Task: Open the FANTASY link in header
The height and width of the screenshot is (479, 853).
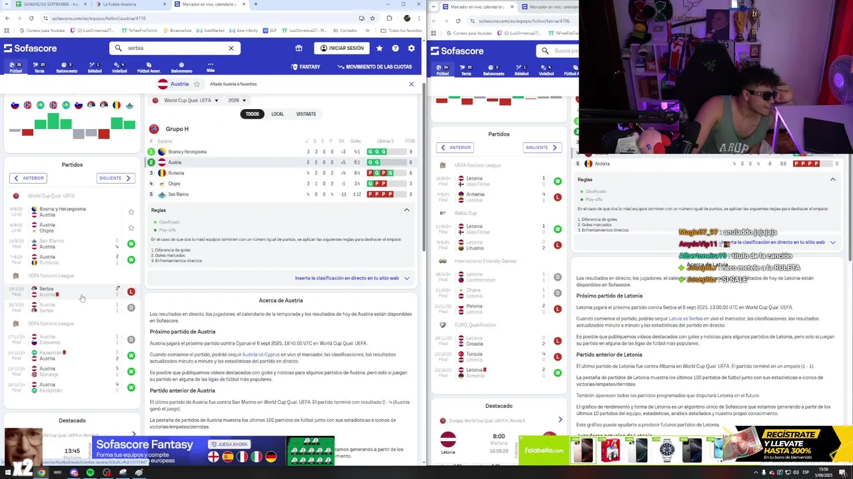Action: [306, 67]
